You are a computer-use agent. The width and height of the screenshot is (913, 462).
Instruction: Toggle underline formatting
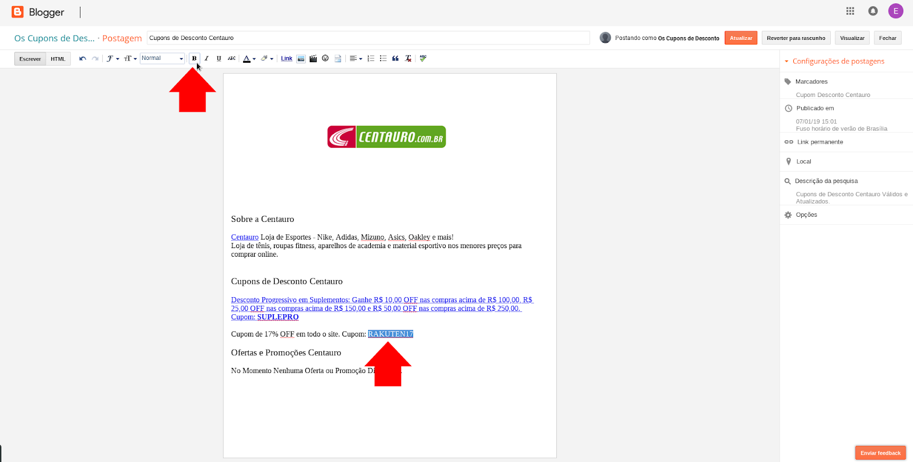coord(219,59)
